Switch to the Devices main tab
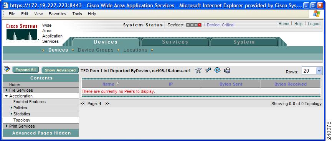Screen dimensions: 332x141 click(x=106, y=42)
